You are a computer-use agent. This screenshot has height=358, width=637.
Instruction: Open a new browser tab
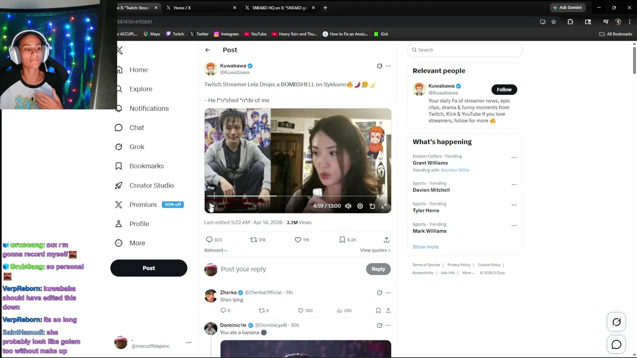click(x=325, y=7)
